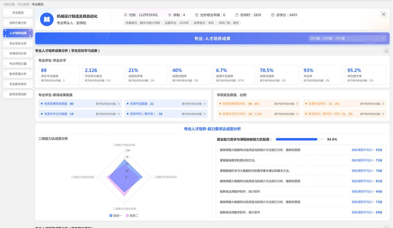The height and width of the screenshot is (228, 393).
Task: Click the 成绩不及格率 6.7% card
Action: pos(235,74)
